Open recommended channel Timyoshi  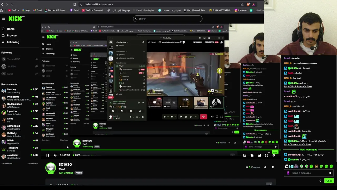click(x=20, y=149)
